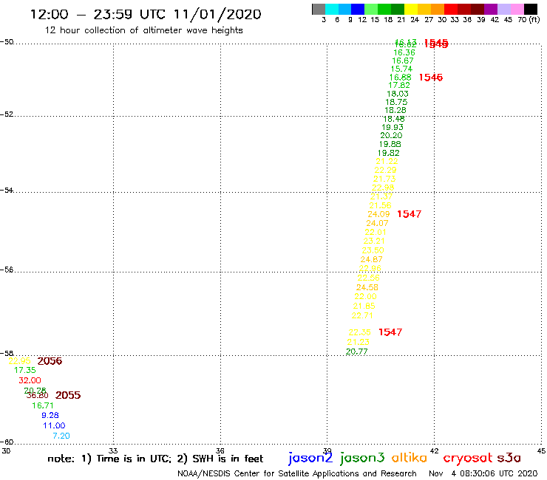Click the wave height value 18.28
The width and height of the screenshot is (547, 480).
pyautogui.click(x=395, y=110)
